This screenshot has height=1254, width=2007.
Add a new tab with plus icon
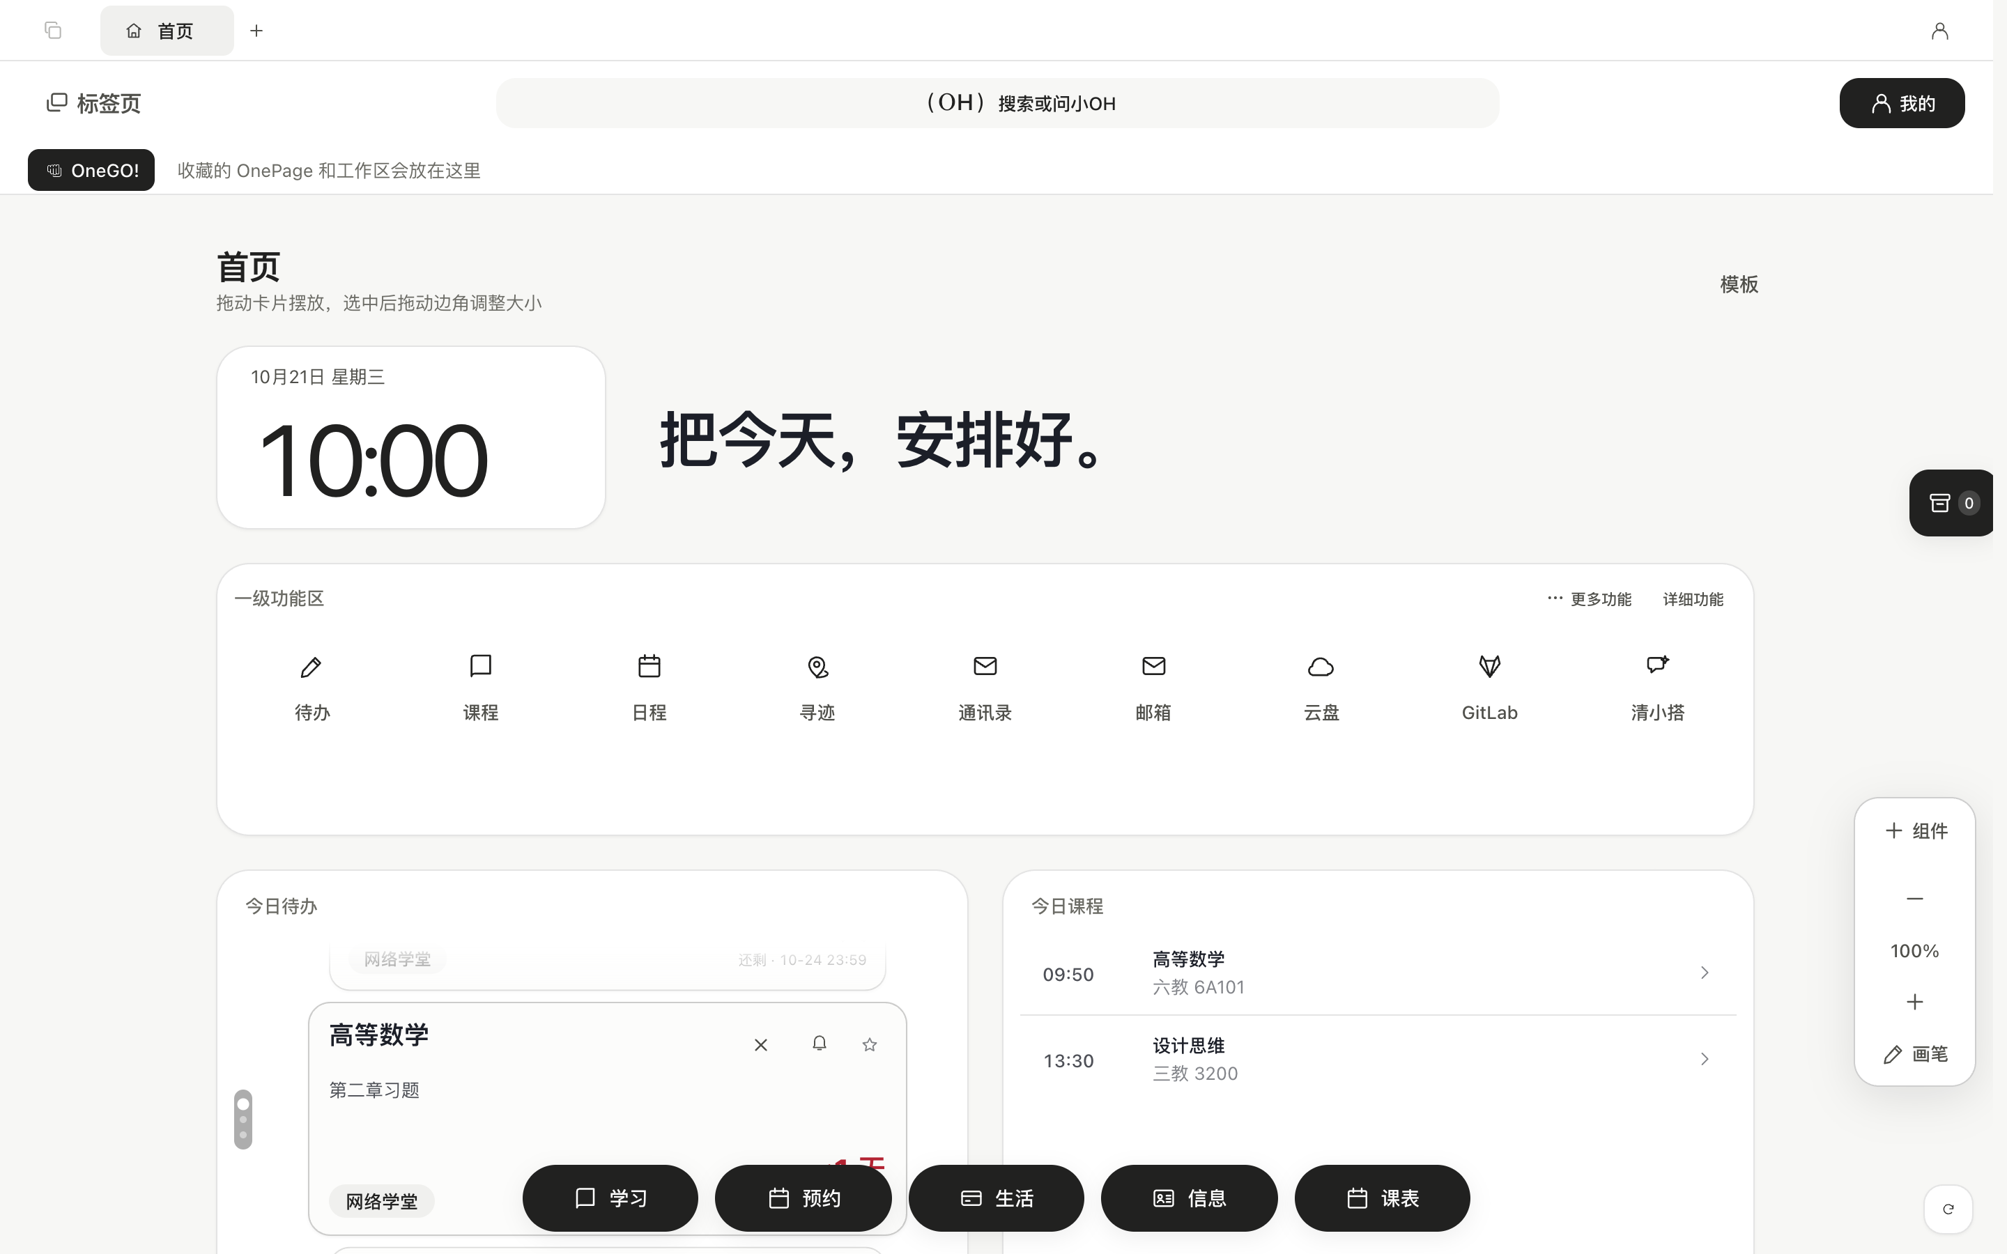pyautogui.click(x=257, y=31)
